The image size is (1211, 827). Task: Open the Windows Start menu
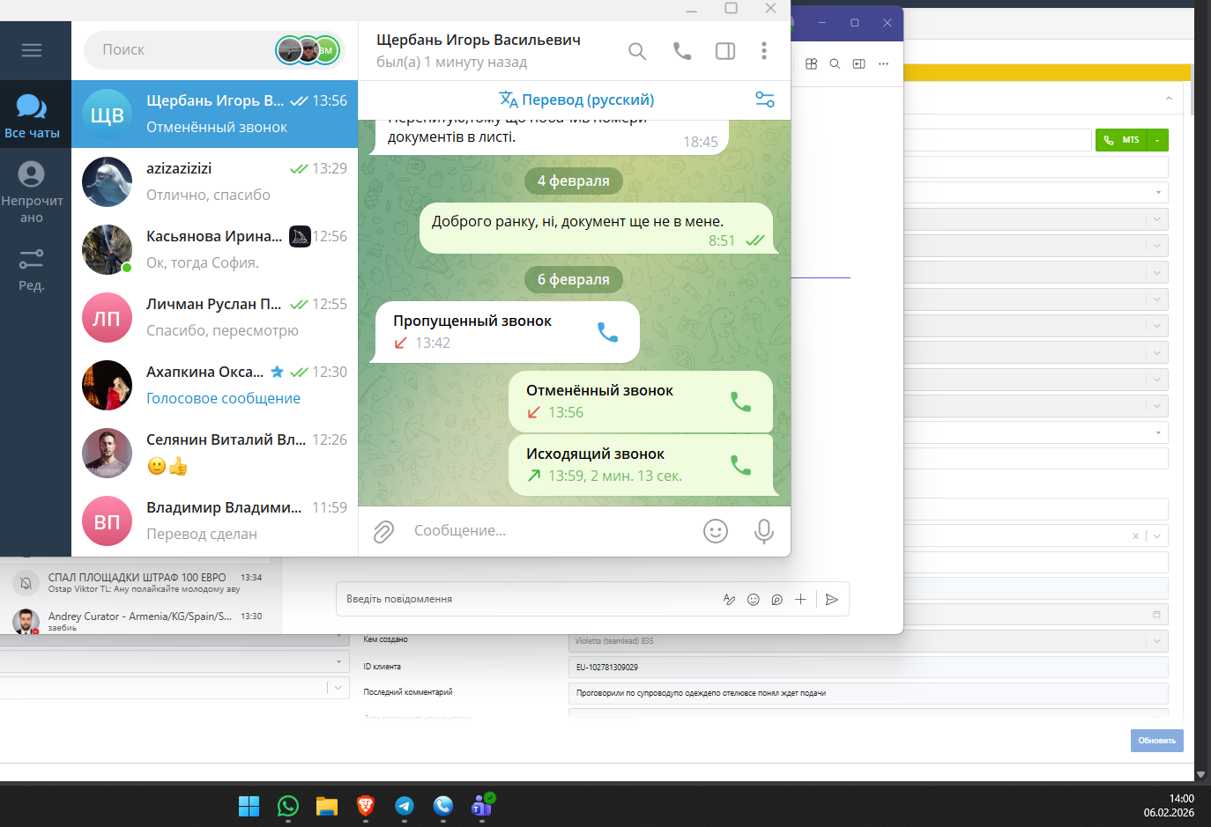[x=249, y=806]
